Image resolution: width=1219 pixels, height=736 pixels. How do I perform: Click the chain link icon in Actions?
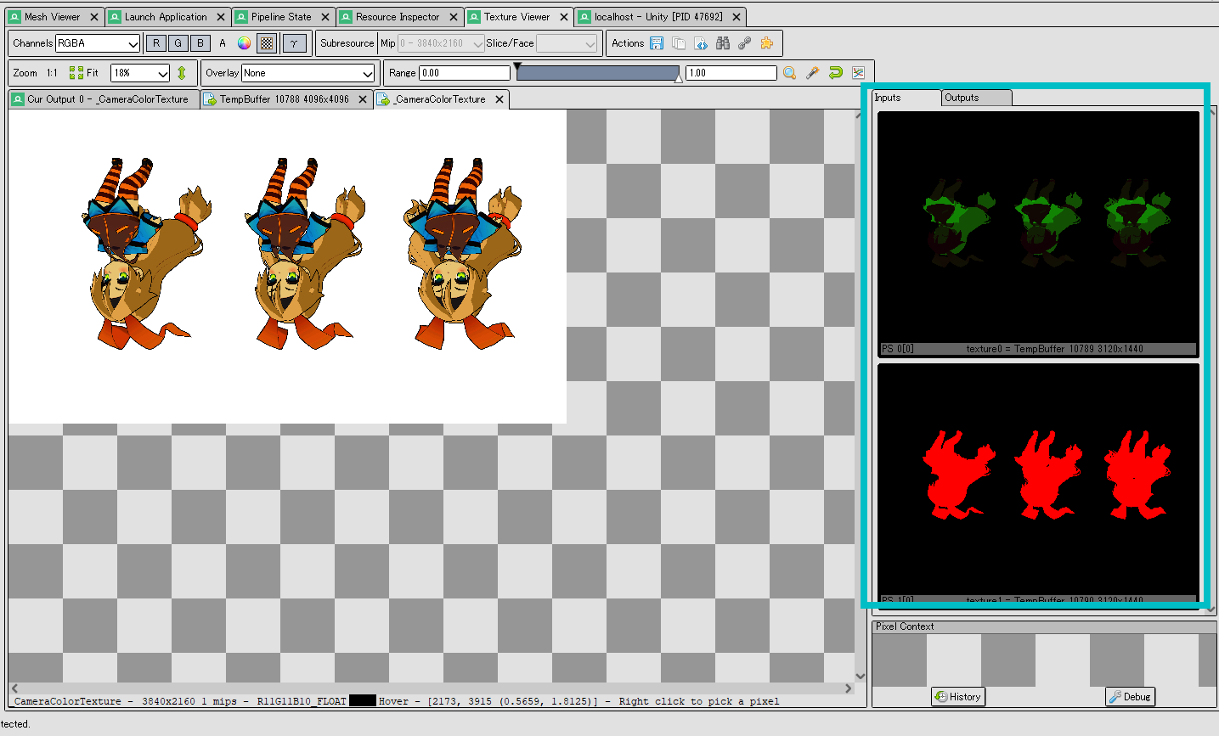745,43
